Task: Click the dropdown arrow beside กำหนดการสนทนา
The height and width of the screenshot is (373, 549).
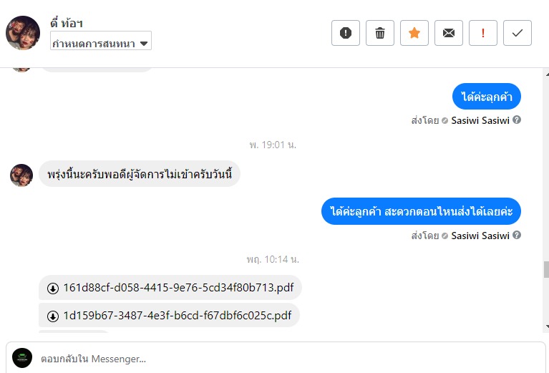Action: click(x=144, y=44)
